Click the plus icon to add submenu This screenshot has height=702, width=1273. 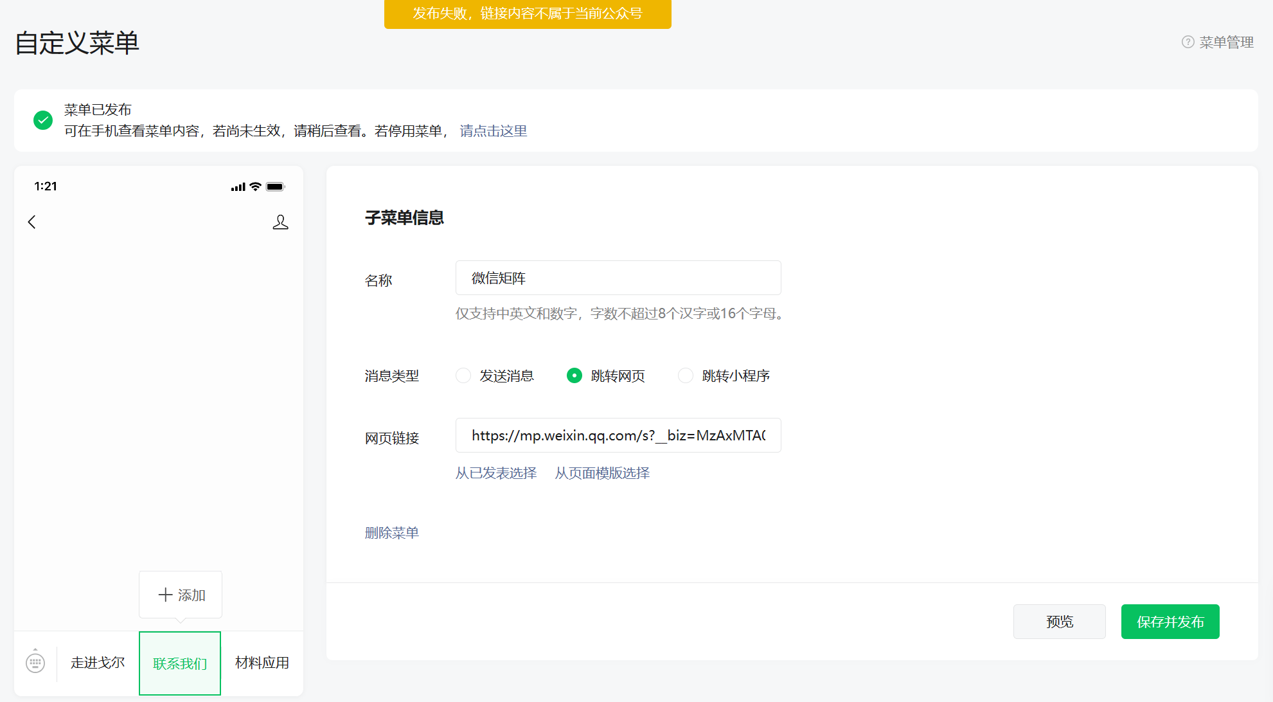coord(165,595)
